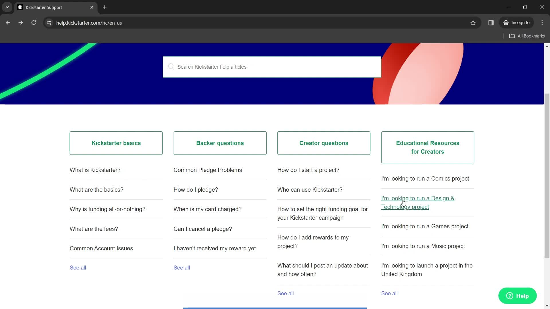The width and height of the screenshot is (550, 309).
Task: Open the Comics project resource link
Action: pyautogui.click(x=425, y=179)
